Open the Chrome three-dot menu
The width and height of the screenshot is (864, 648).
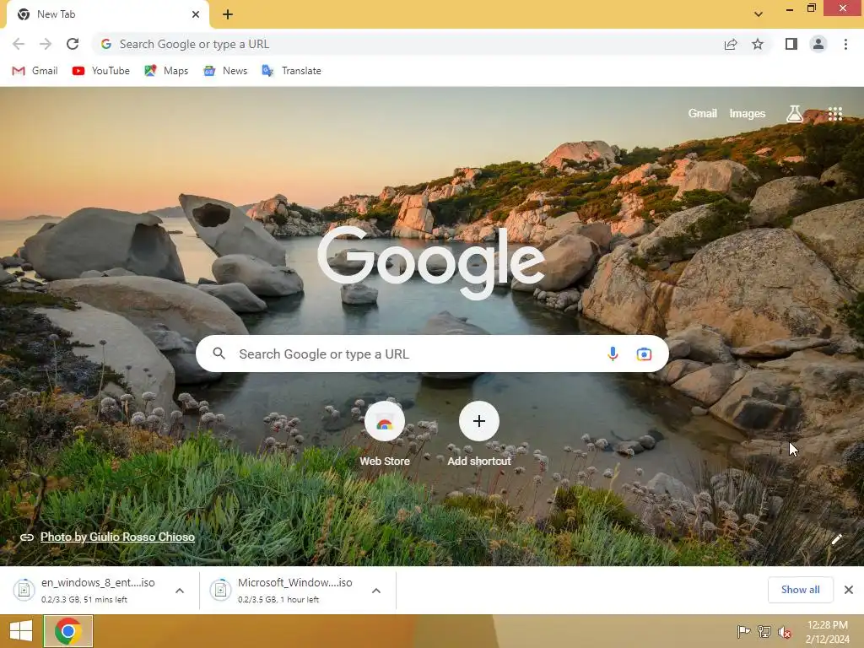845,44
